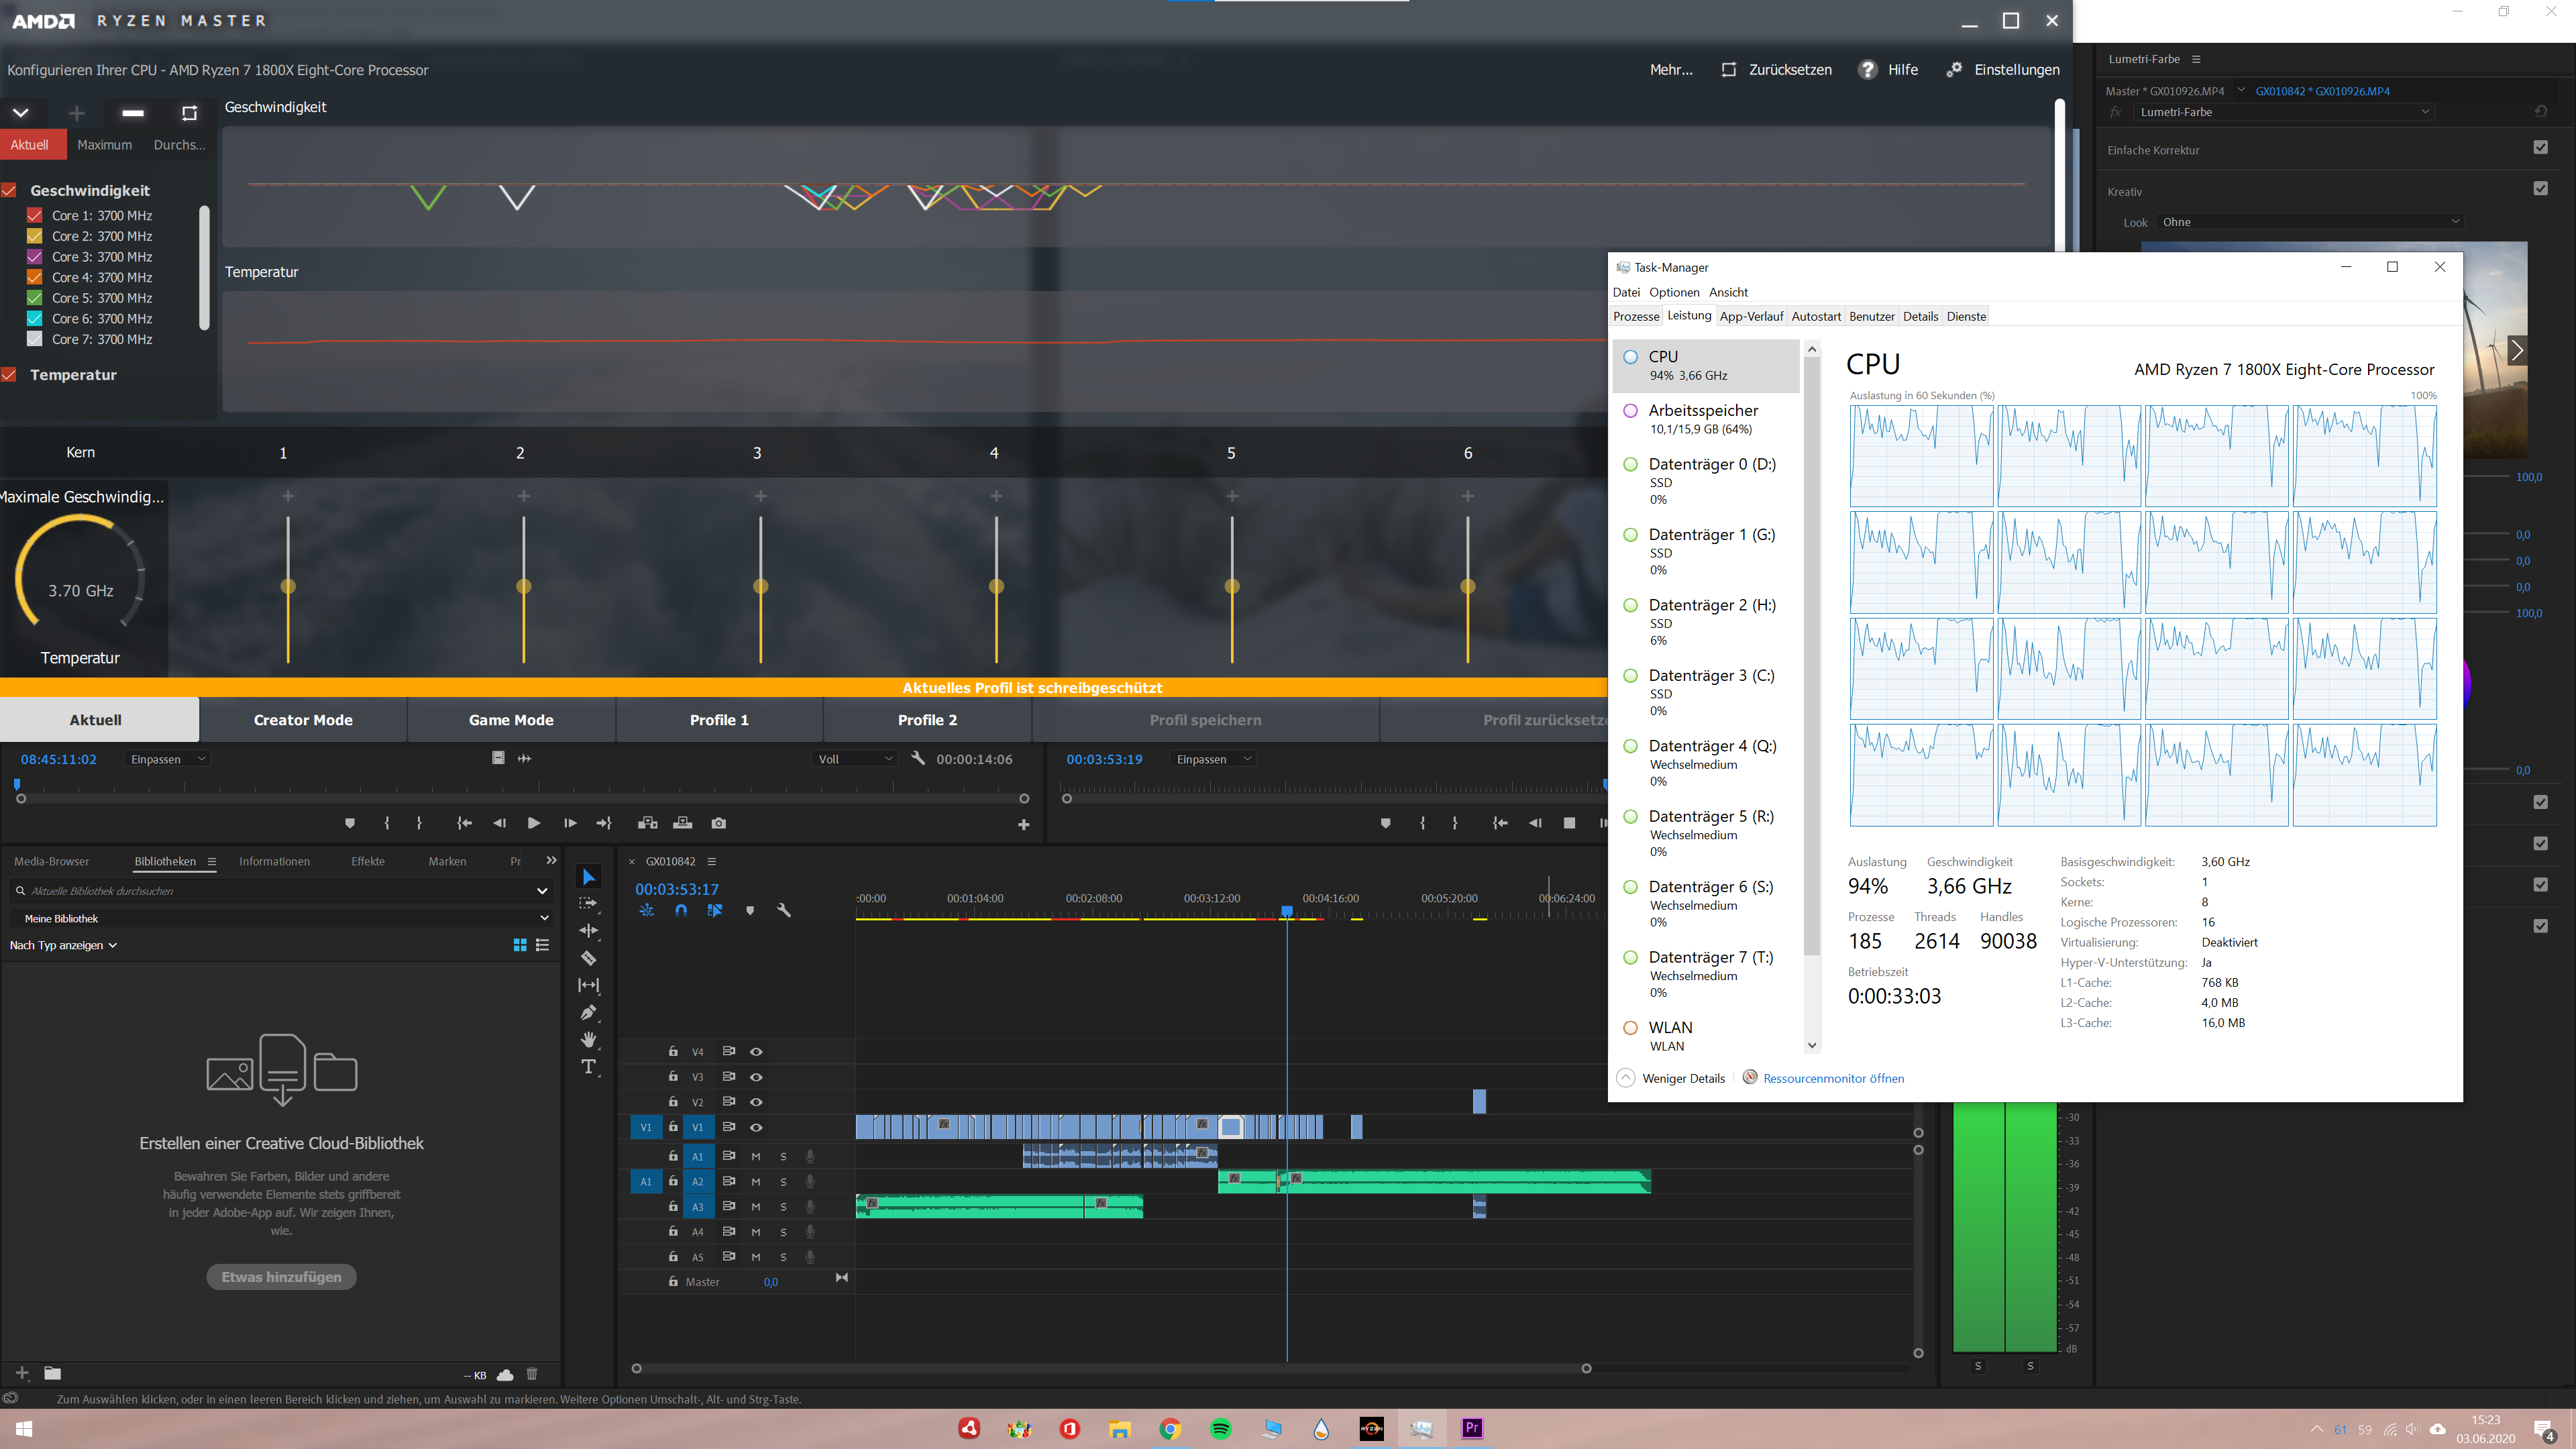Select the Game Mode profile tab

[x=511, y=720]
